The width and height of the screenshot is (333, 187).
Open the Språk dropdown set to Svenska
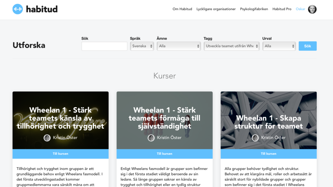point(142,46)
